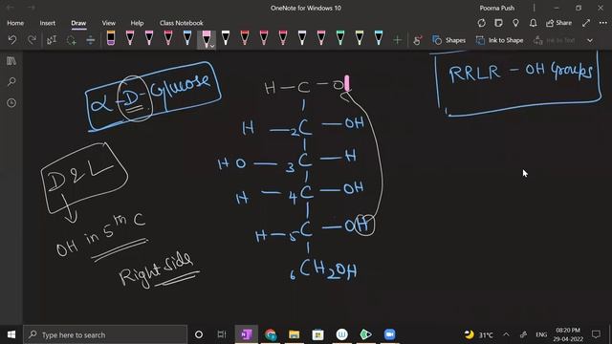
Task: Show recent notes in sidebar
Action: pyautogui.click(x=11, y=103)
